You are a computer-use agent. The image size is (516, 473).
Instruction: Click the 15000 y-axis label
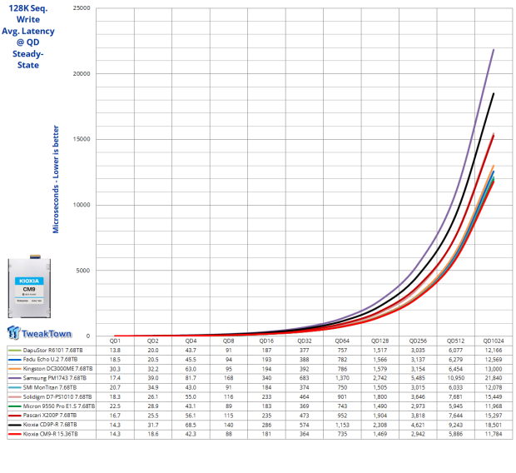click(82, 139)
